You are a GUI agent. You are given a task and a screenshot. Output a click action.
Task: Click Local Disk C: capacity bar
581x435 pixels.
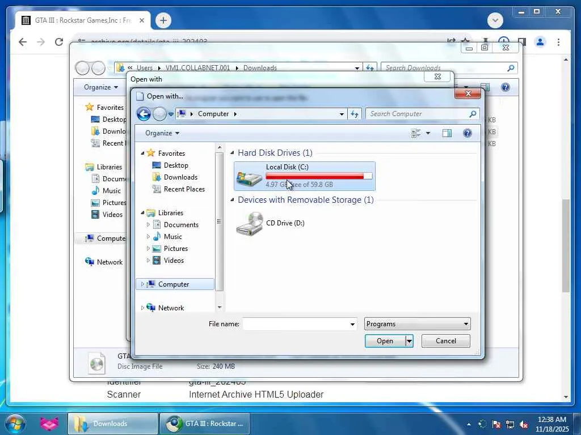[x=319, y=177]
